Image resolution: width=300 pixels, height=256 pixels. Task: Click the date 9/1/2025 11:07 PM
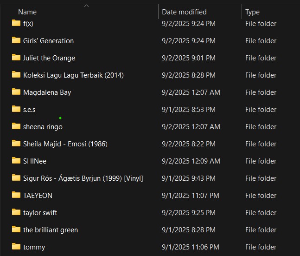[191, 196]
